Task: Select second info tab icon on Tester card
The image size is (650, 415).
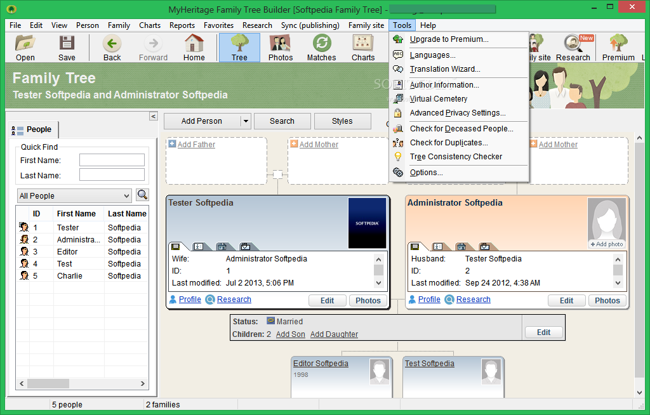Action: click(199, 247)
